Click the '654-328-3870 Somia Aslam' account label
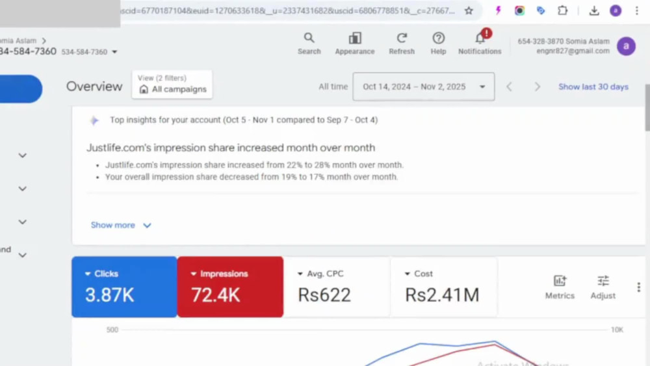The width and height of the screenshot is (650, 366). click(x=564, y=41)
